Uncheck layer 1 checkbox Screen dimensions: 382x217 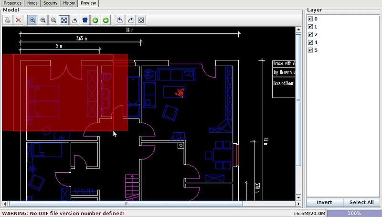(x=310, y=27)
